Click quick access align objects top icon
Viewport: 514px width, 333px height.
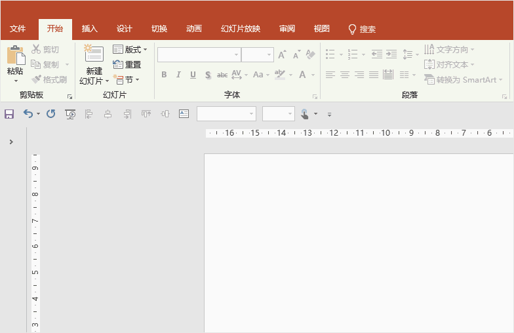[146, 114]
